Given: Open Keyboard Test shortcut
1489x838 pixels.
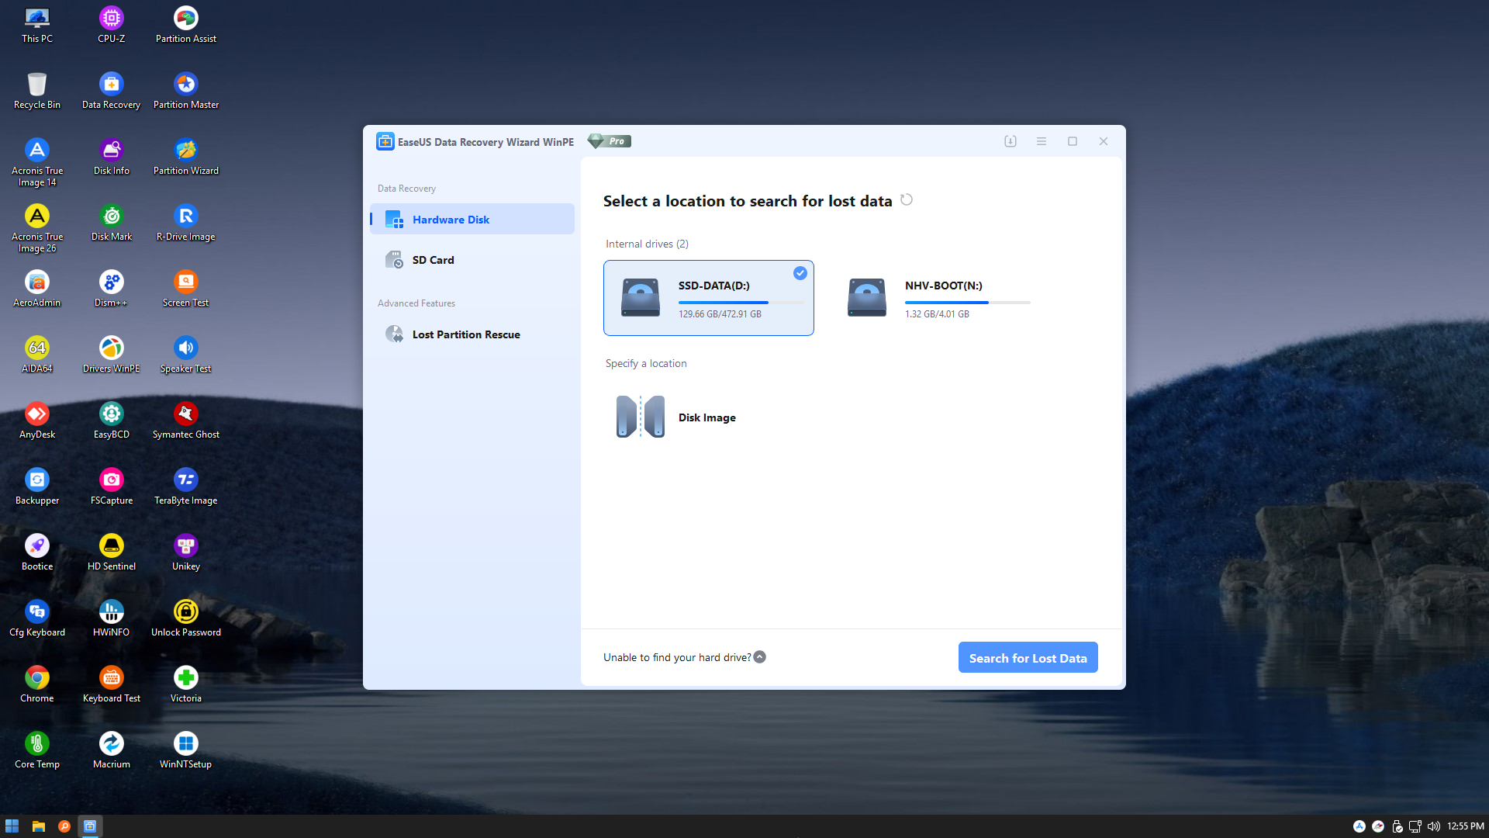Looking at the screenshot, I should click(112, 685).
